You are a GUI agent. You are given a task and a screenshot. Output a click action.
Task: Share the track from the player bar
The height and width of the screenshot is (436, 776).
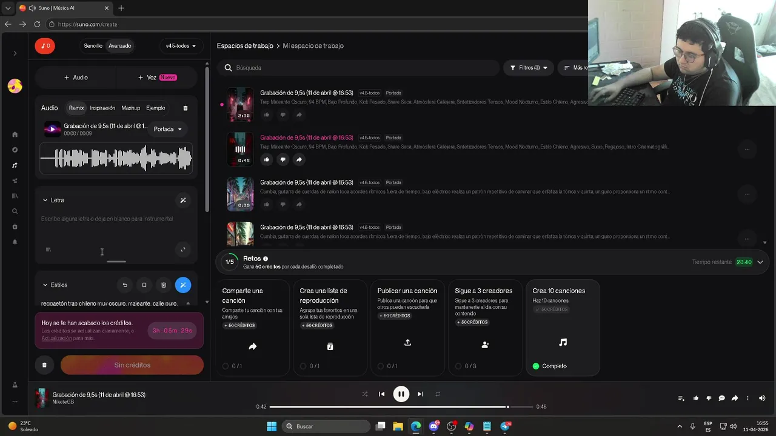tap(735, 398)
